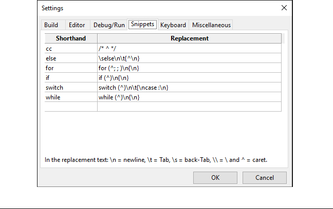Screen dimensions: 333x209
Task: Select the 'cc' shorthand cell
Action: coord(71,49)
